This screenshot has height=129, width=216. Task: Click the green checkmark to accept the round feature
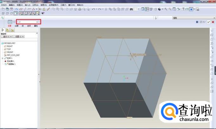208,22
